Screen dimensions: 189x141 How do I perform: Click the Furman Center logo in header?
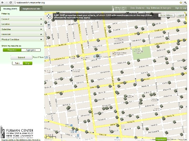[120, 8]
